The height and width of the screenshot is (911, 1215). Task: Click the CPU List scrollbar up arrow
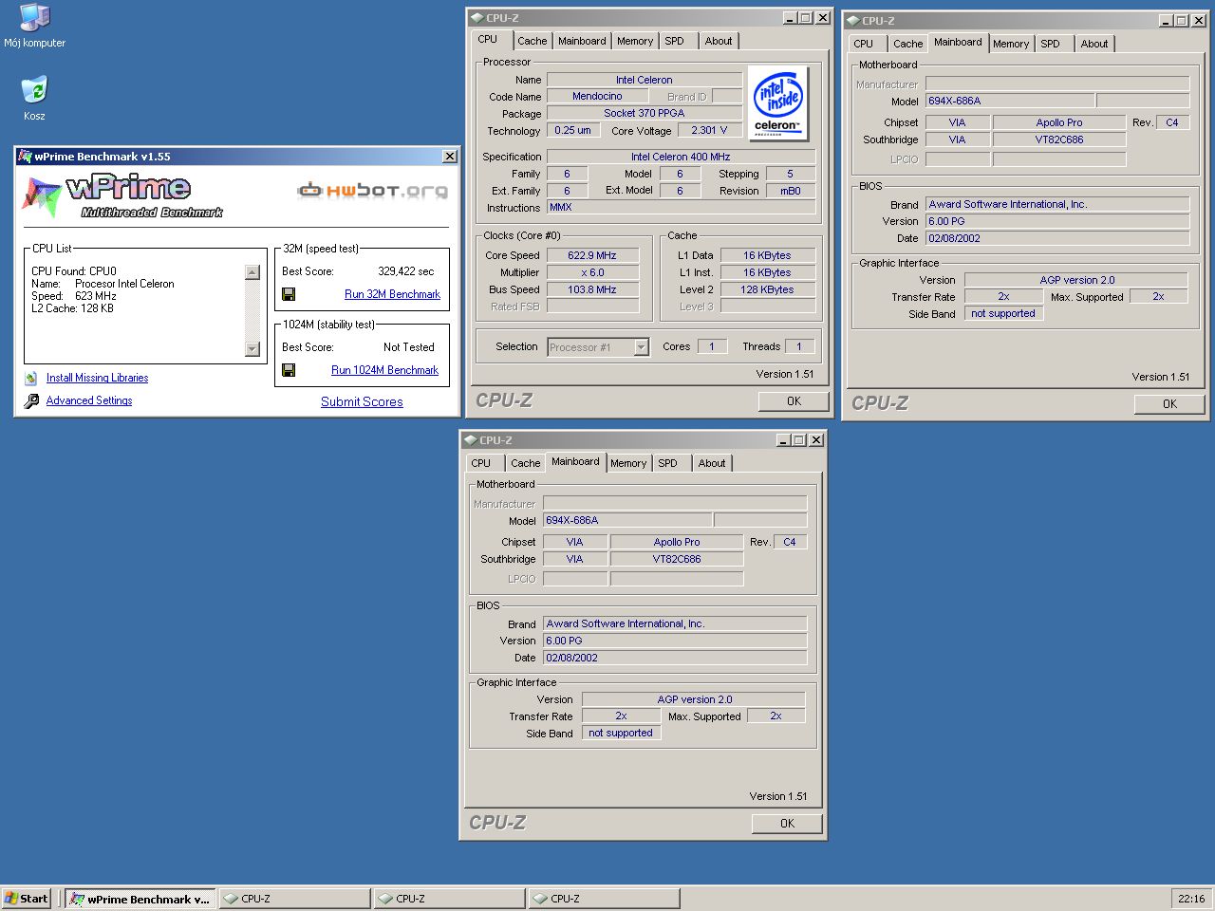252,273
